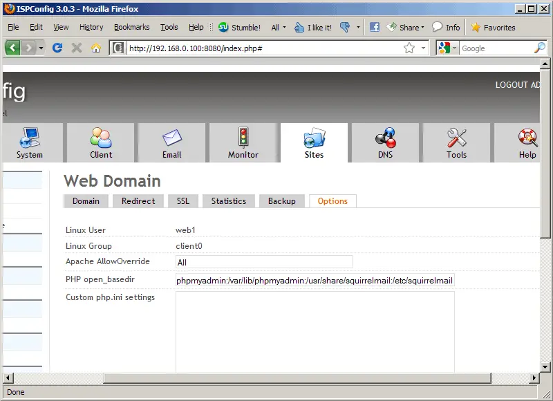Open the Edit menu
Image resolution: width=553 pixels, height=401 pixels.
[x=36, y=27]
